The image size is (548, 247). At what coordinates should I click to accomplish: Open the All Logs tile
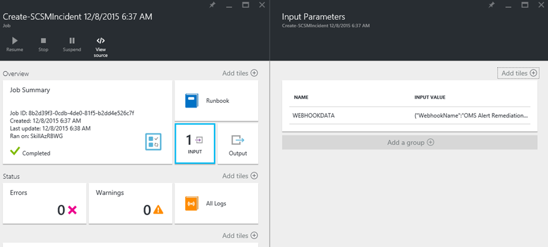(x=216, y=203)
